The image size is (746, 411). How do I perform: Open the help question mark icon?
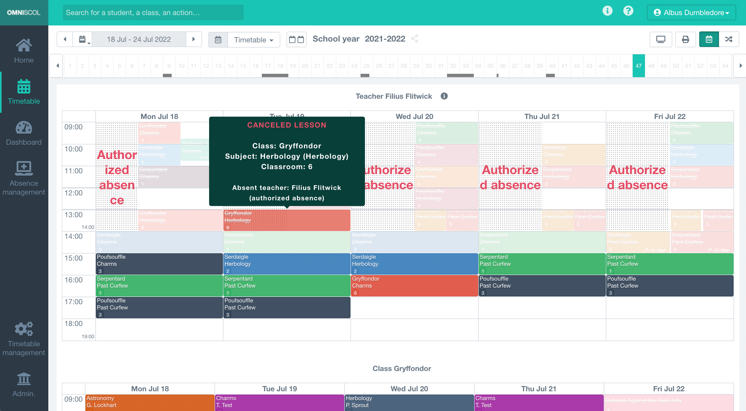click(x=628, y=11)
